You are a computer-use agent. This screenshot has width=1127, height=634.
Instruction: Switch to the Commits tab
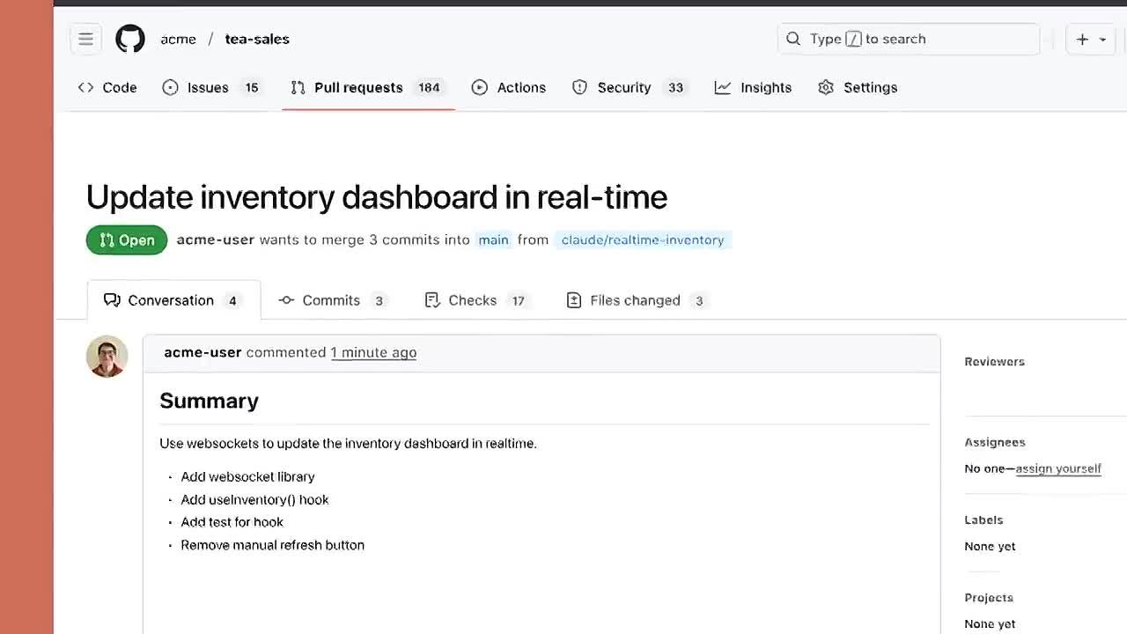[x=332, y=300]
